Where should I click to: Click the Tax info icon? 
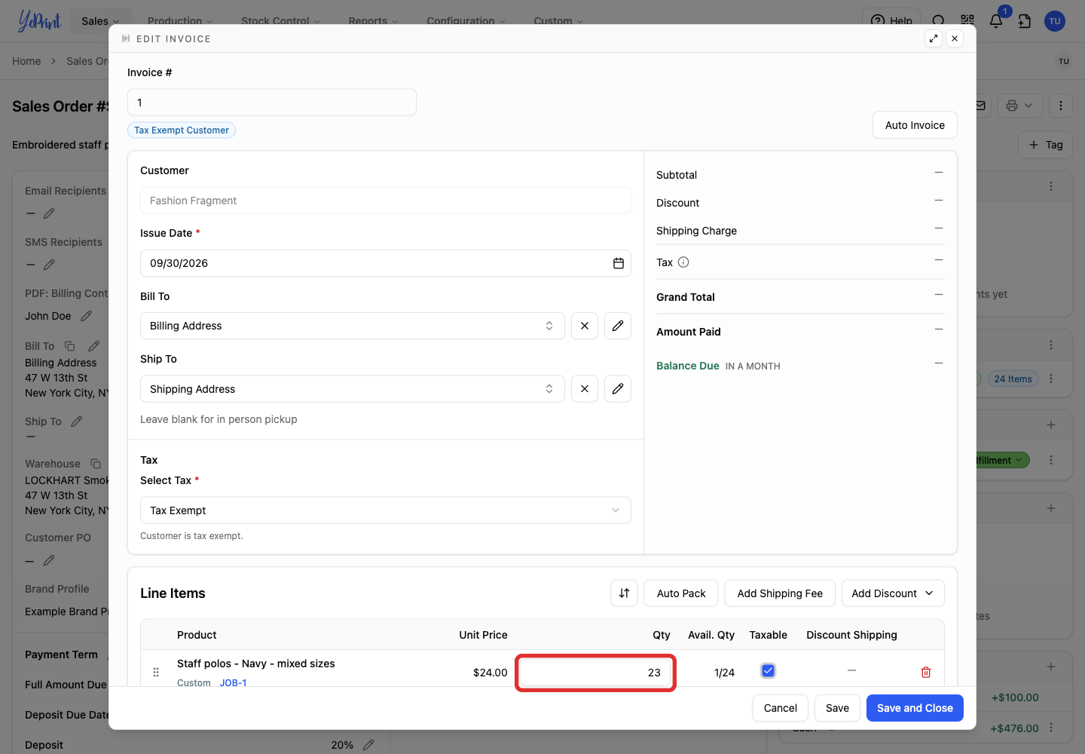coord(683,262)
